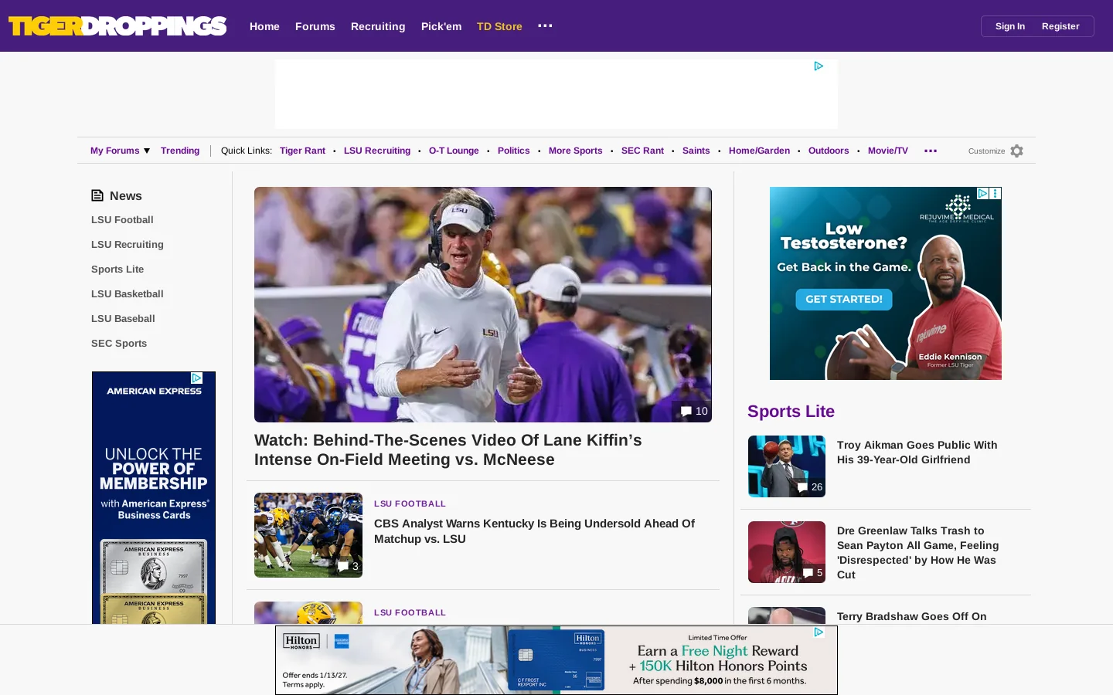Image resolution: width=1113 pixels, height=695 pixels.
Task: Click AdChoices icon on Hilton banner ad
Action: [819, 632]
